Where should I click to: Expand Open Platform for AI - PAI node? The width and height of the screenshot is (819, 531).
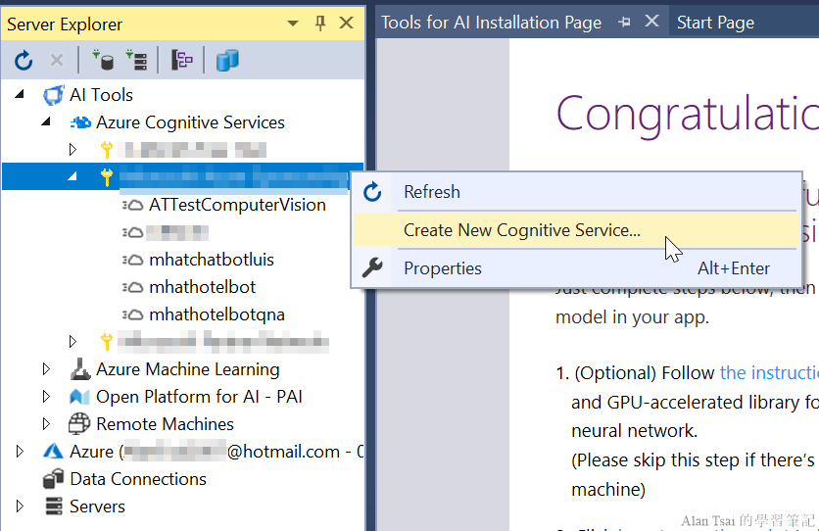[46, 397]
